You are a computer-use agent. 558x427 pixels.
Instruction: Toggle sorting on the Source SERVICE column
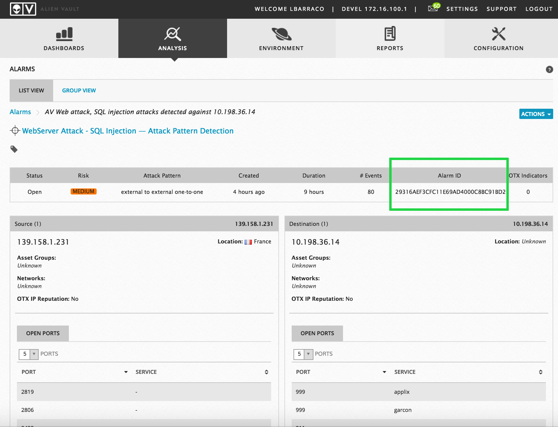coord(267,372)
